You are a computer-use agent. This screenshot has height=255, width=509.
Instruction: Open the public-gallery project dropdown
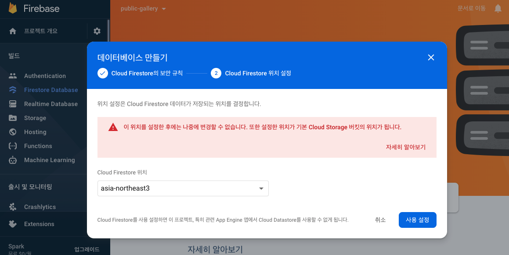click(143, 9)
